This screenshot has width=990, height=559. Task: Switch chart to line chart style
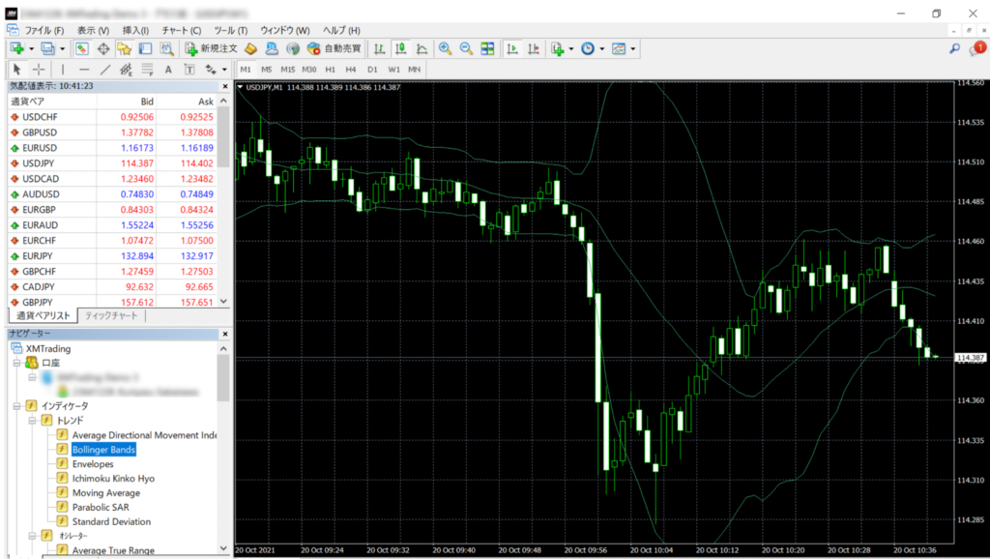click(422, 48)
